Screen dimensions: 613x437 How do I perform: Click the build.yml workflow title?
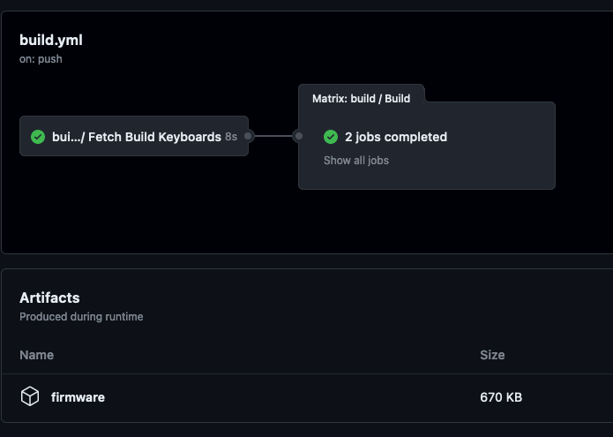51,40
